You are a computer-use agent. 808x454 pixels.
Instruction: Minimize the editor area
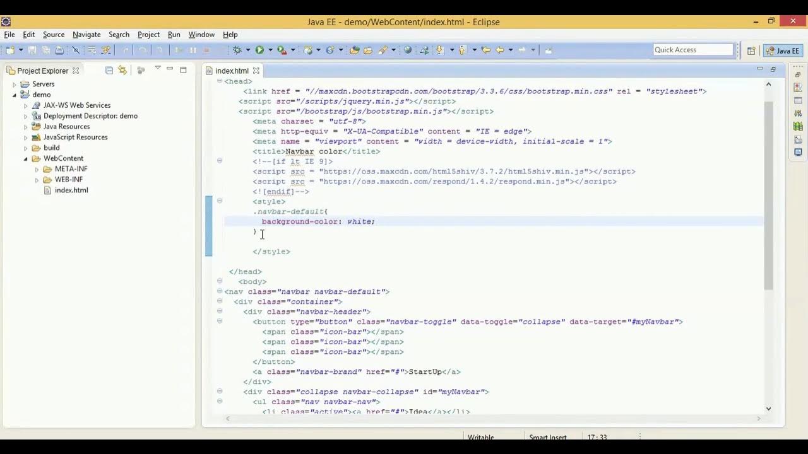[760, 69]
